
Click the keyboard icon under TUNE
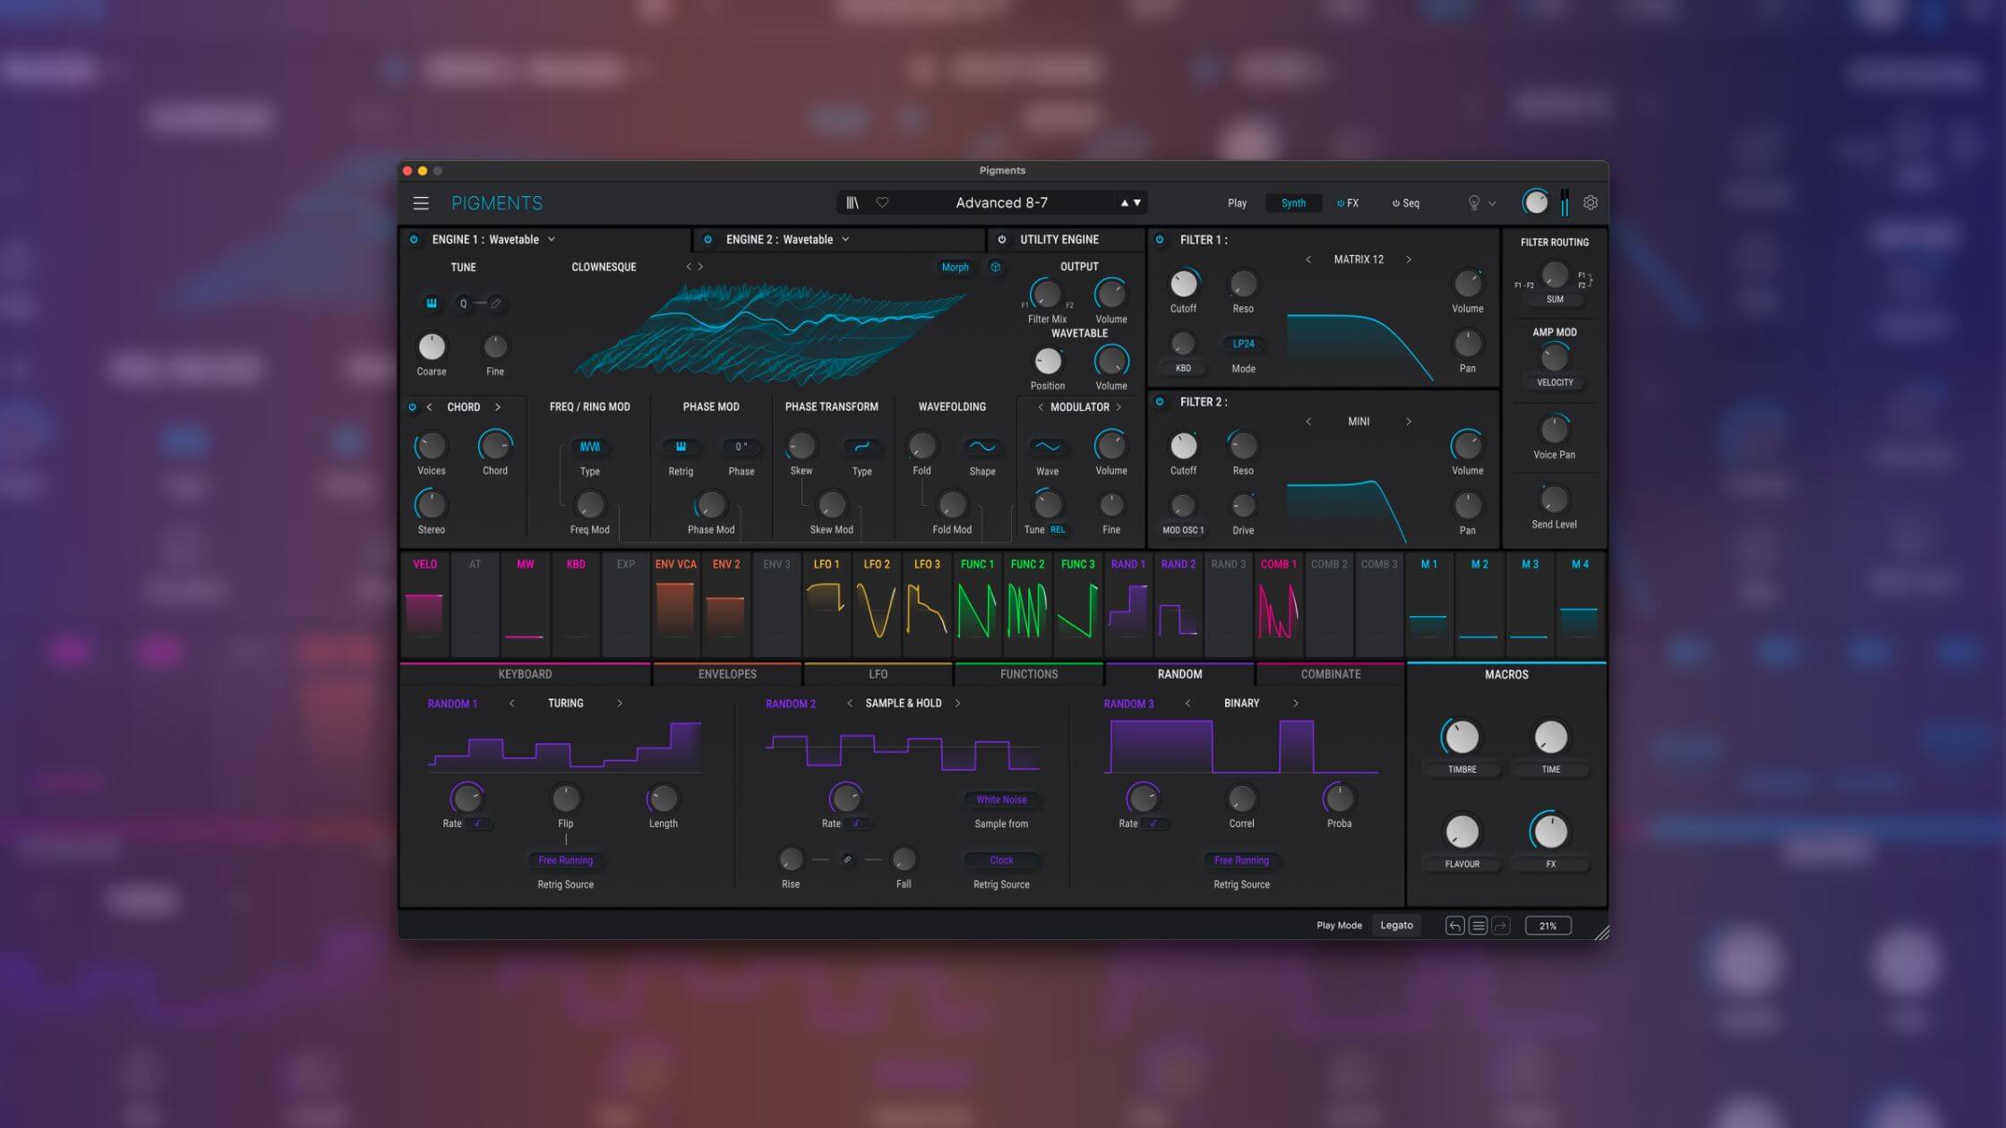tap(432, 303)
